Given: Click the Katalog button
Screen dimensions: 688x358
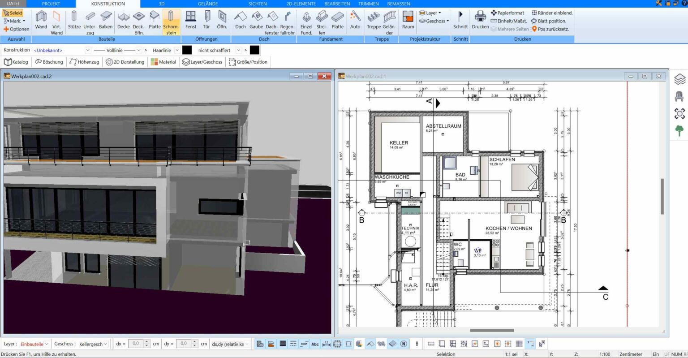Looking at the screenshot, I should (x=16, y=62).
